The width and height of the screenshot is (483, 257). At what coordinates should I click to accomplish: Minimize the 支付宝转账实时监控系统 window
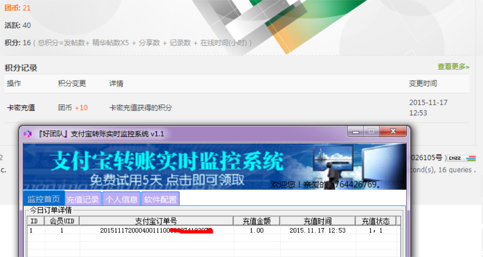coord(356,132)
